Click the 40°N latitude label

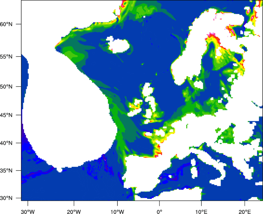6,143
